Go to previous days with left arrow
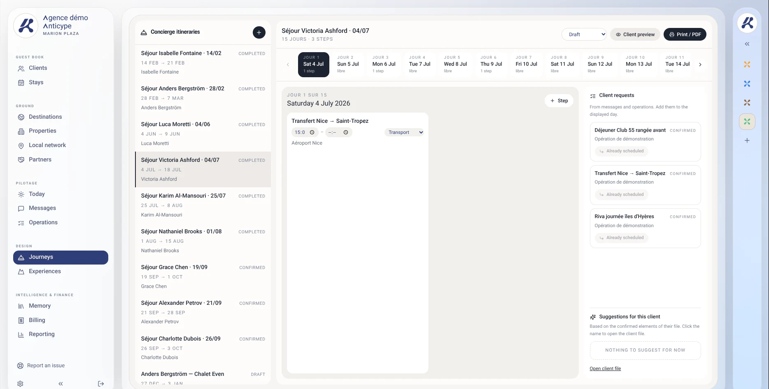The width and height of the screenshot is (769, 389). point(288,64)
